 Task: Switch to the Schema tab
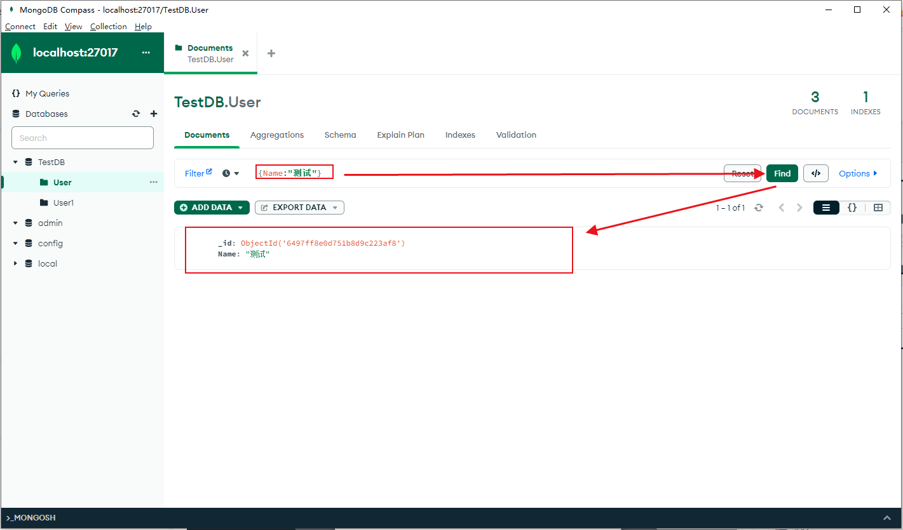[340, 135]
